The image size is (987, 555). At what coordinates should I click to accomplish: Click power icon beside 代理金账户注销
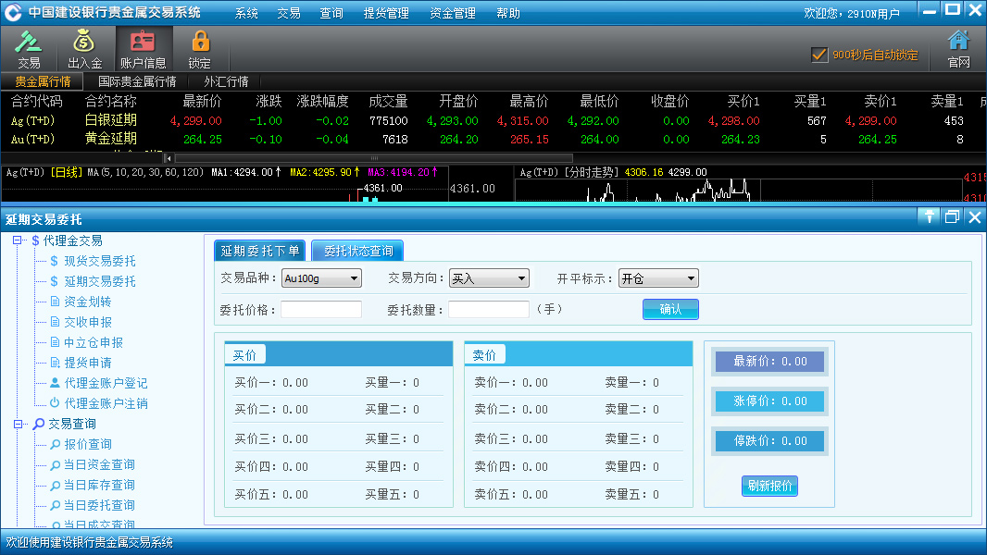coord(55,403)
